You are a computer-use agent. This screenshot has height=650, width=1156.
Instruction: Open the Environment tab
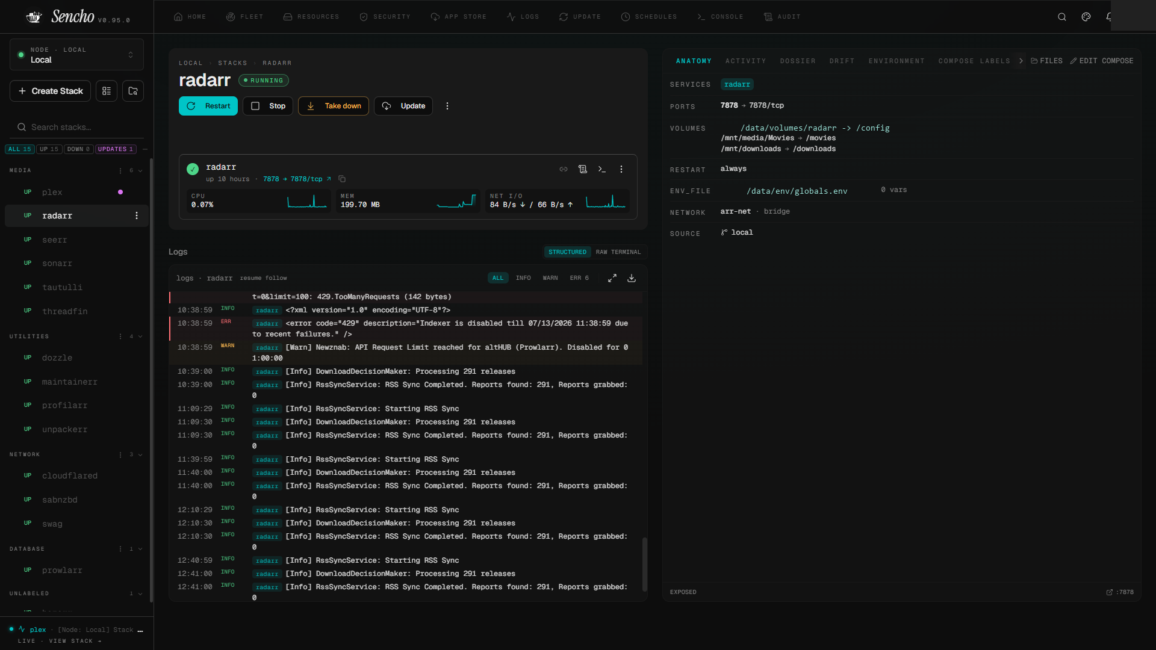coord(897,61)
